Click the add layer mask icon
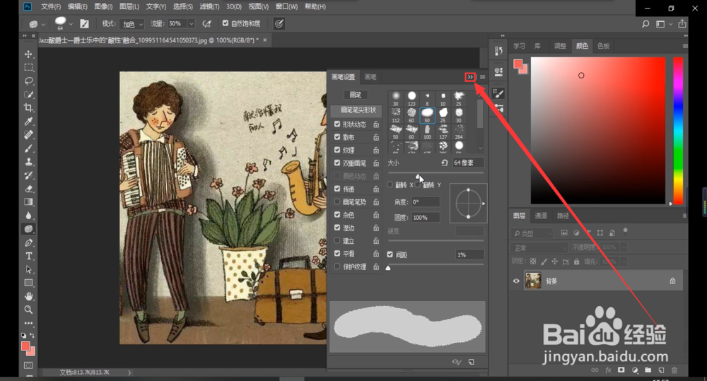This screenshot has width=707, height=381. [621, 370]
